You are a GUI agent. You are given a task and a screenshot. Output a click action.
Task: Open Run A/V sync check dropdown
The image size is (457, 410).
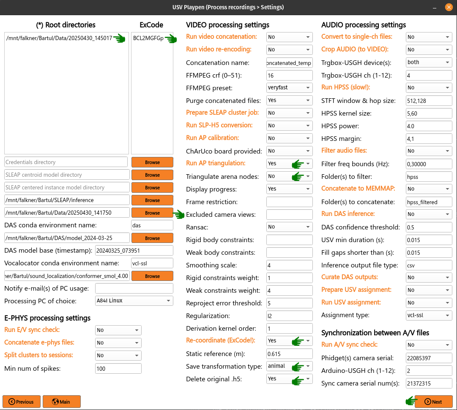click(x=429, y=345)
